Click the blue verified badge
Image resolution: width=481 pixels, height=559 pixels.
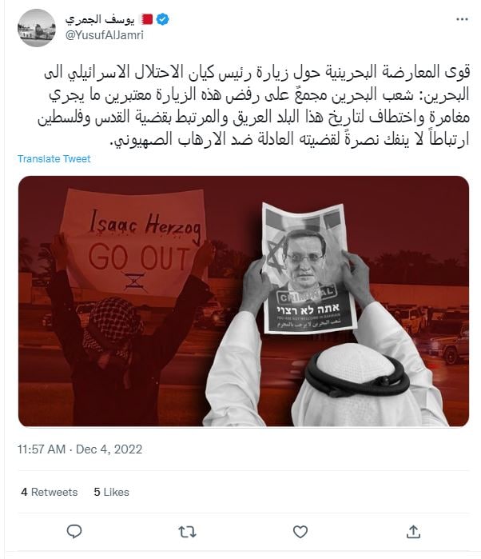point(163,19)
